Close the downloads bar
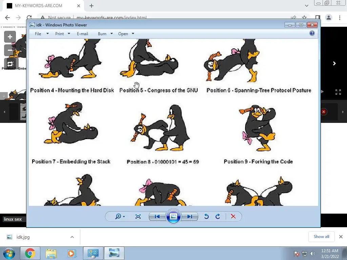347x260 pixels. (341, 237)
